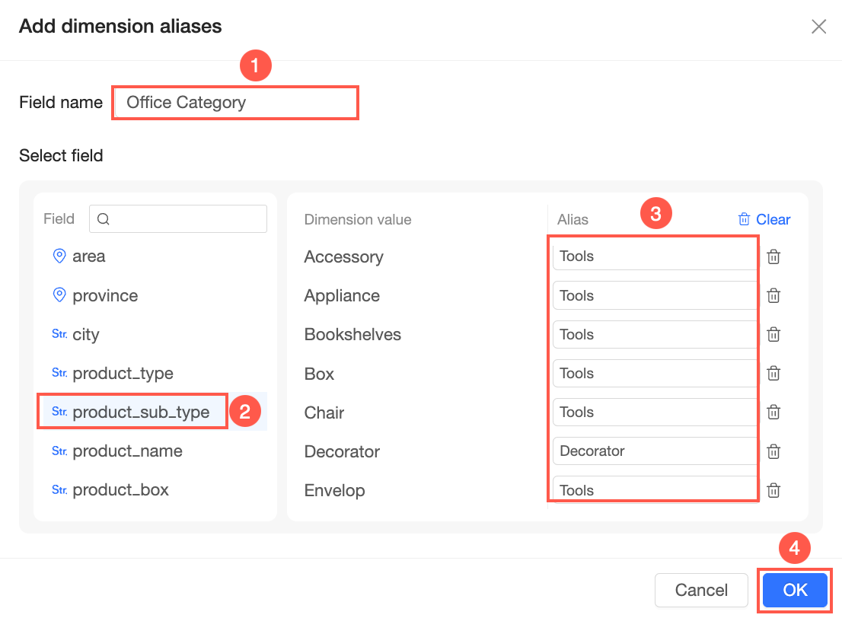This screenshot has width=842, height=618.
Task: Choose the product_box field
Action: point(120,490)
